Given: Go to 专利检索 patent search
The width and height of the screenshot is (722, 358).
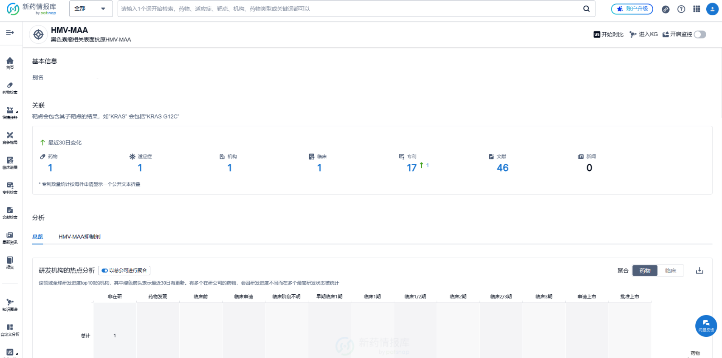Looking at the screenshot, I should (x=10, y=188).
